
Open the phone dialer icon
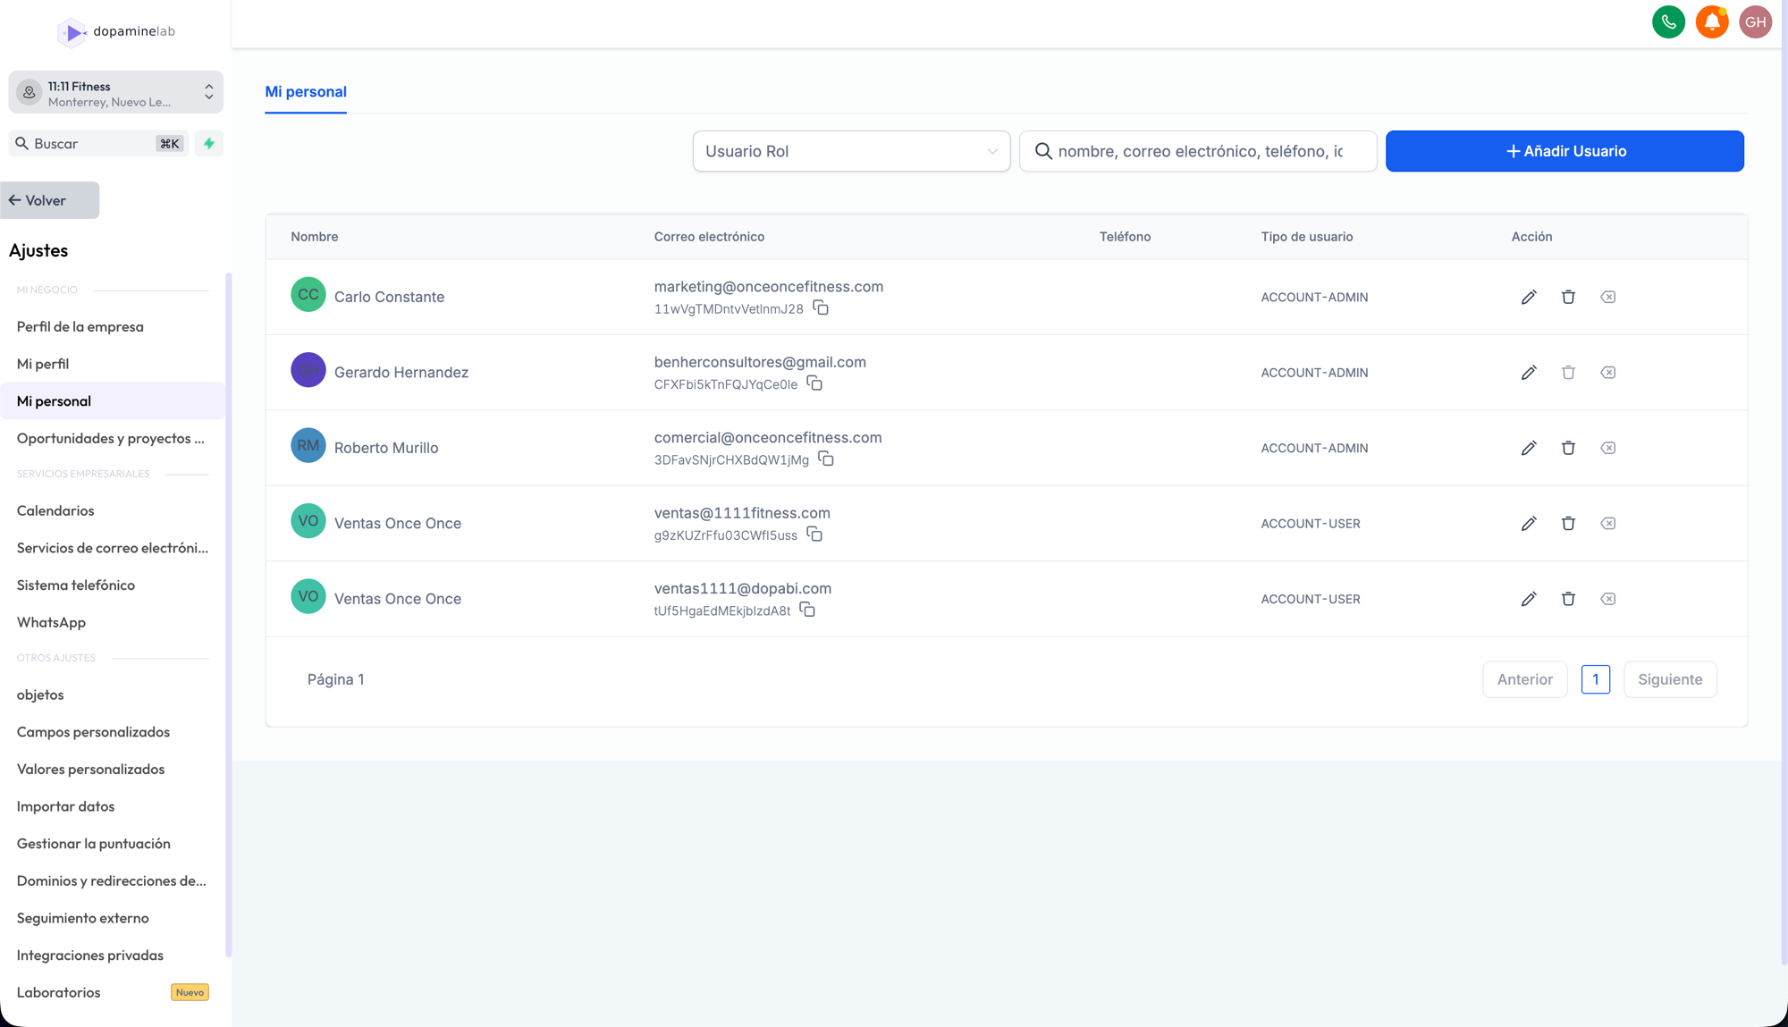tap(1668, 22)
